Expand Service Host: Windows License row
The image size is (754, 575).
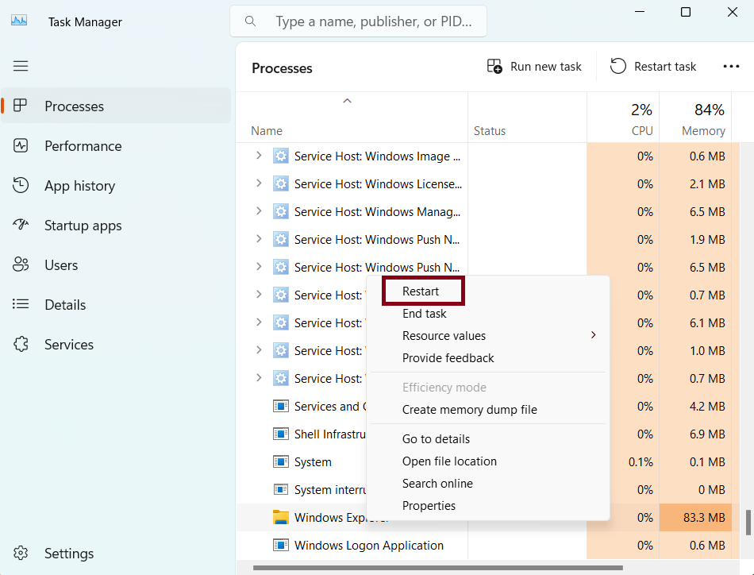pyautogui.click(x=259, y=184)
